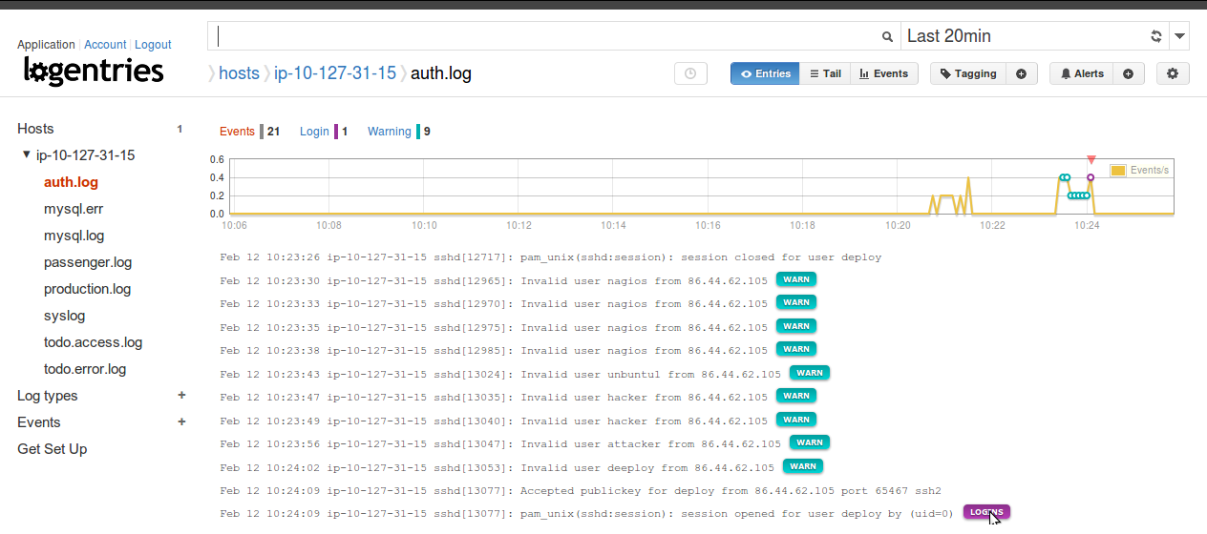Image resolution: width=1207 pixels, height=534 pixels.
Task: Expand the Events sidebar section
Action: click(181, 422)
